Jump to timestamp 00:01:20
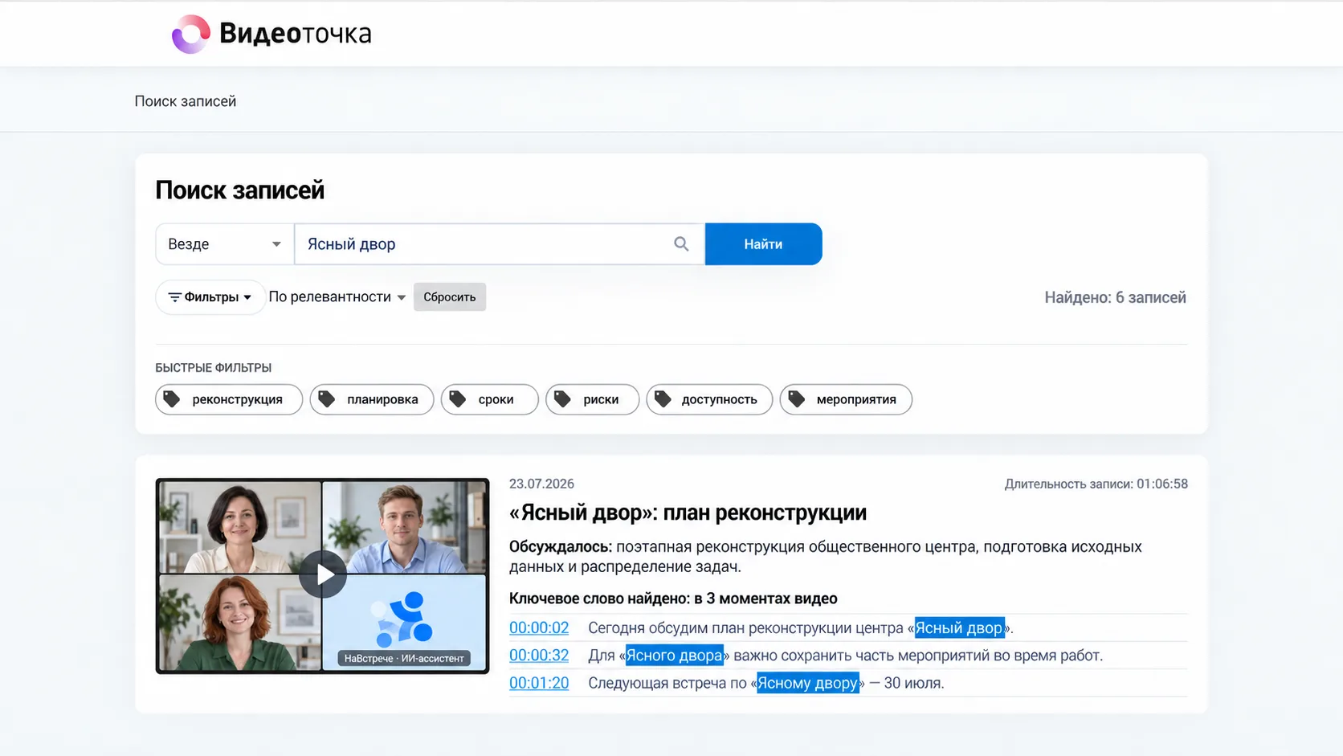Screen dimensions: 1343x756 539,683
